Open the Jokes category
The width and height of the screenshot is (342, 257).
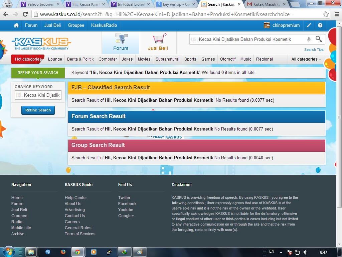tap(127, 59)
